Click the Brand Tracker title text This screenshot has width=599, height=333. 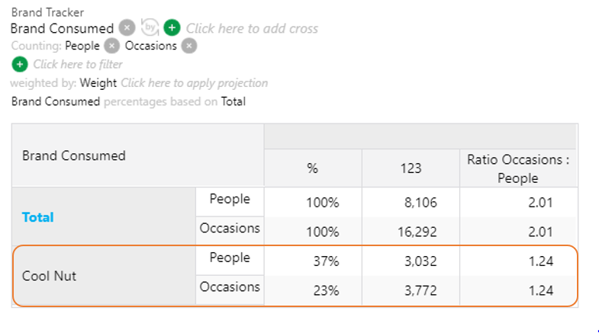click(x=47, y=12)
